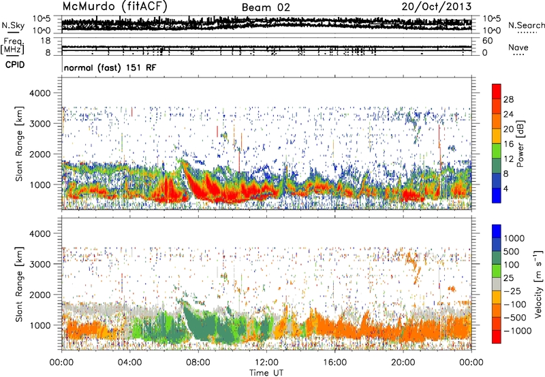
Task: Click the frequency trace panel
Action: [266, 47]
